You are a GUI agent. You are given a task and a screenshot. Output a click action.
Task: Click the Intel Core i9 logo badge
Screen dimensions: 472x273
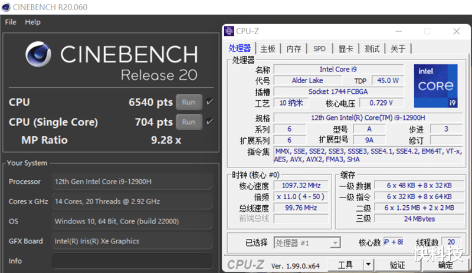(435, 85)
